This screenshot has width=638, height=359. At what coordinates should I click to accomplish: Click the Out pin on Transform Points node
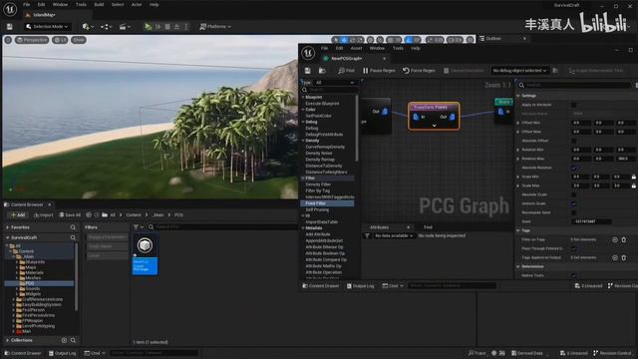coord(452,117)
